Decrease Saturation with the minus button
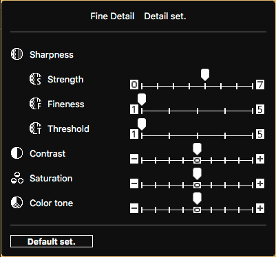Viewport: 276px width, 257px height. click(134, 183)
